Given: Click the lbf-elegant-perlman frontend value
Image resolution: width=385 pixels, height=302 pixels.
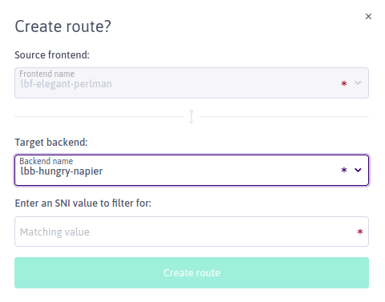Looking at the screenshot, I should point(66,84).
